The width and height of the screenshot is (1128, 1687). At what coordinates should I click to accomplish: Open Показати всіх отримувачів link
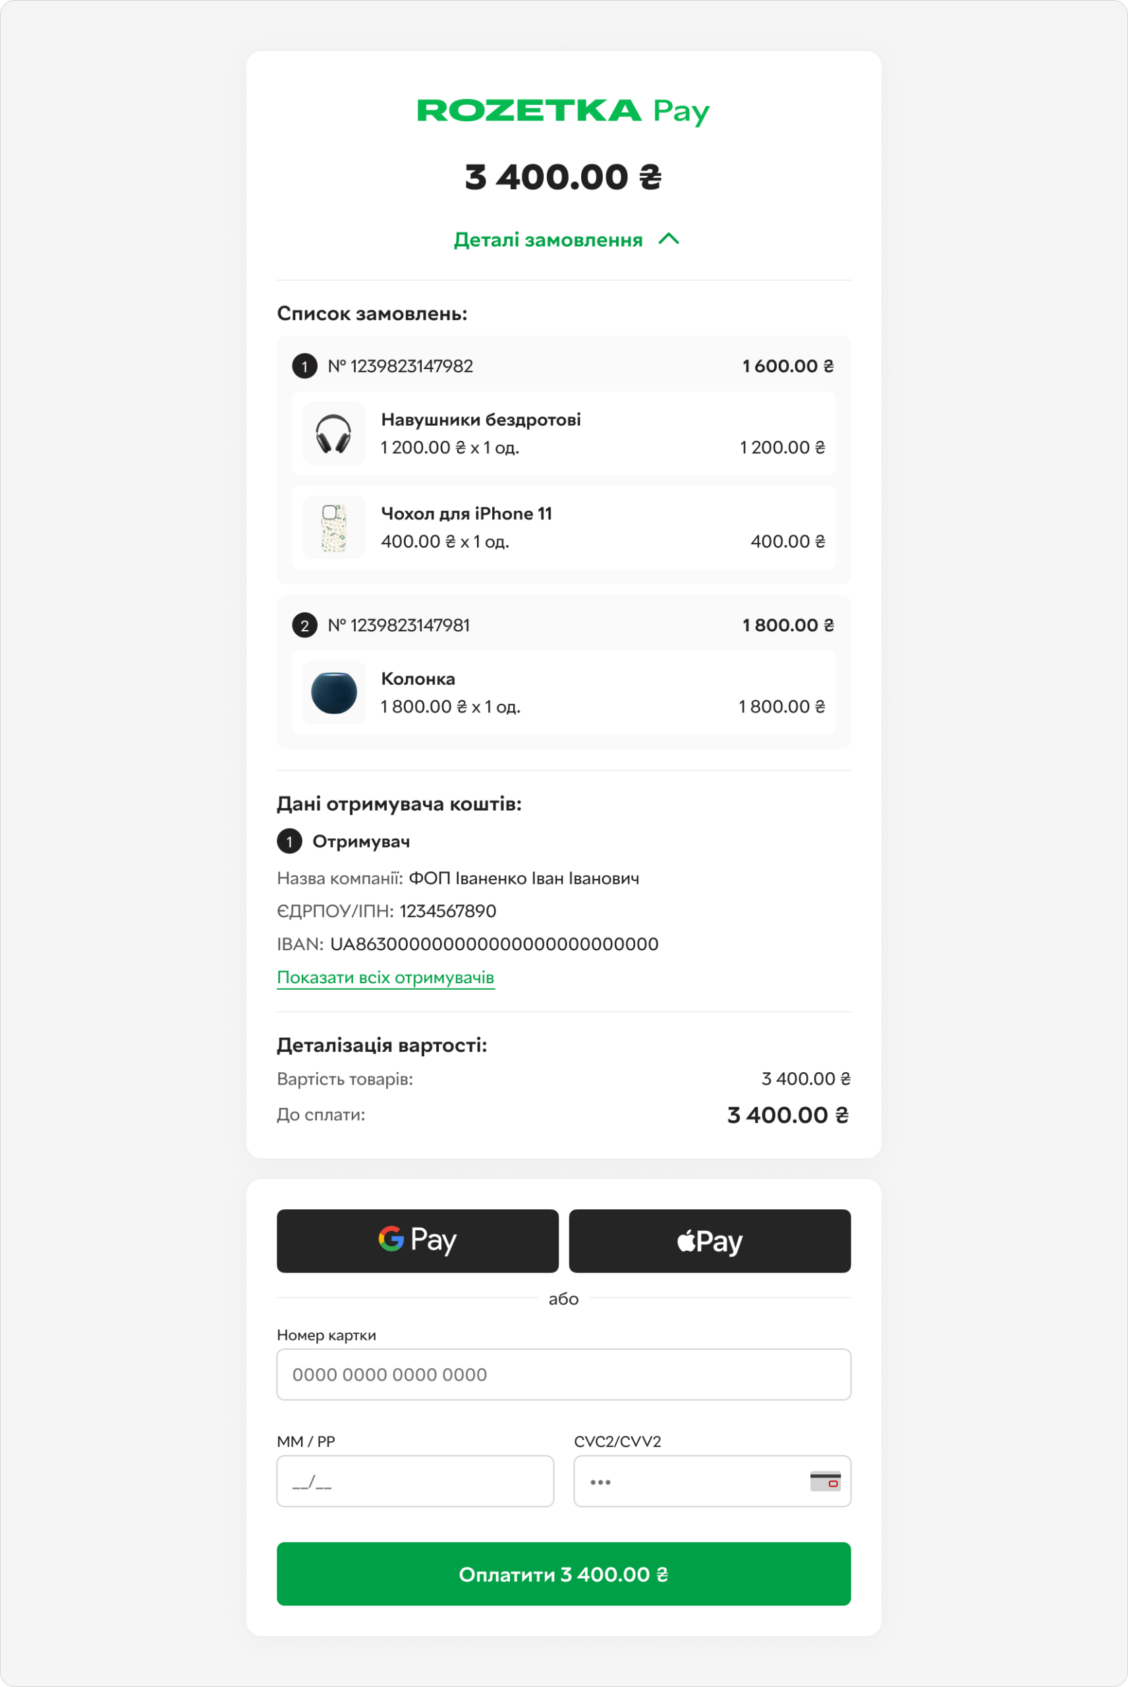[x=385, y=978]
